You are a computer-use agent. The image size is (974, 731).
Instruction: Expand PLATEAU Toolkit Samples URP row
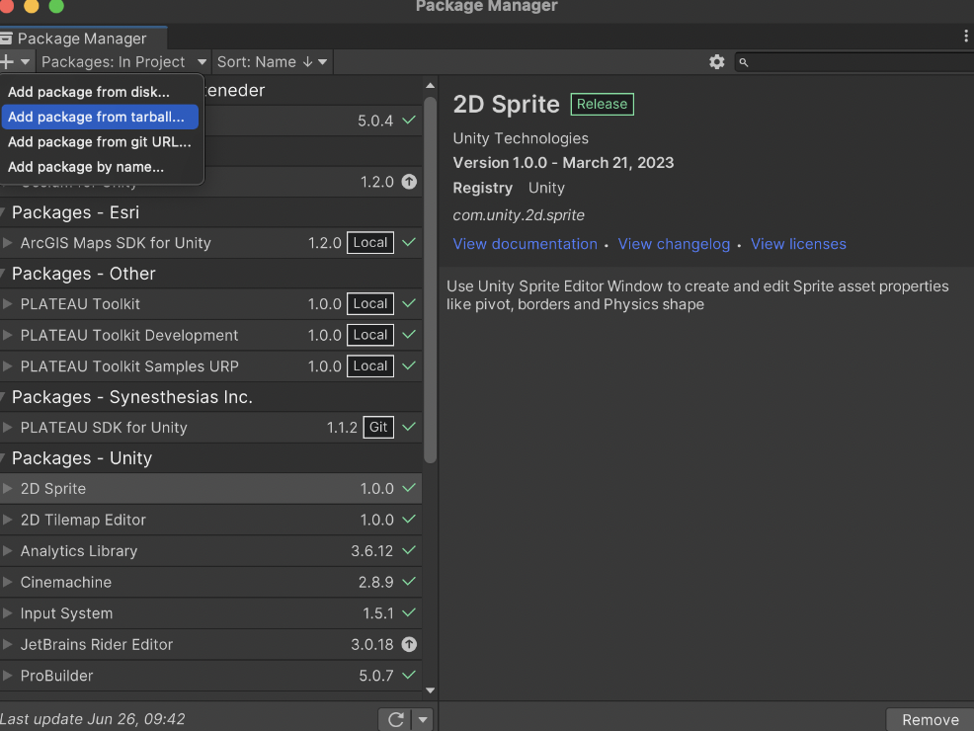click(x=8, y=365)
